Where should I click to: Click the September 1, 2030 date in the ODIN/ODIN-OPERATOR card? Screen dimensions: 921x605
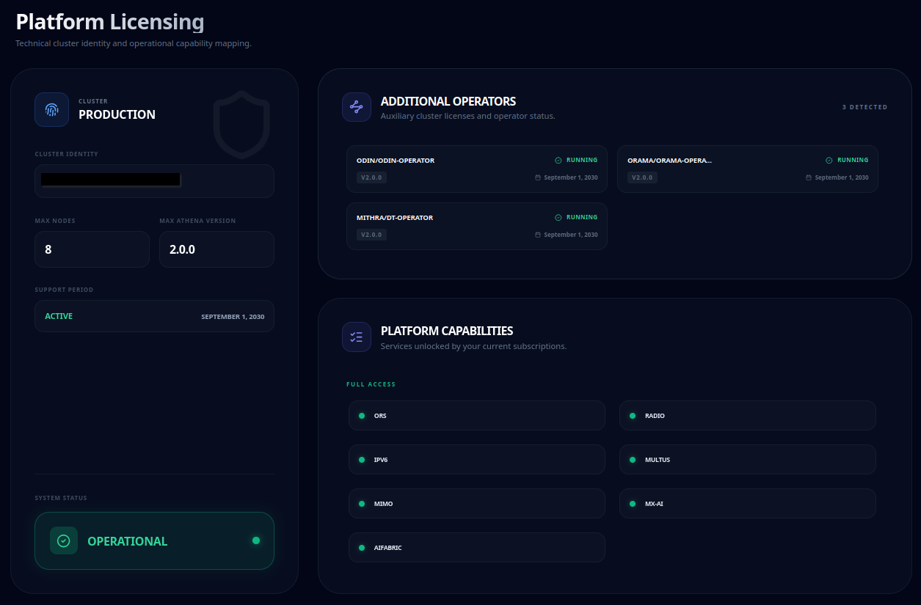tap(571, 177)
